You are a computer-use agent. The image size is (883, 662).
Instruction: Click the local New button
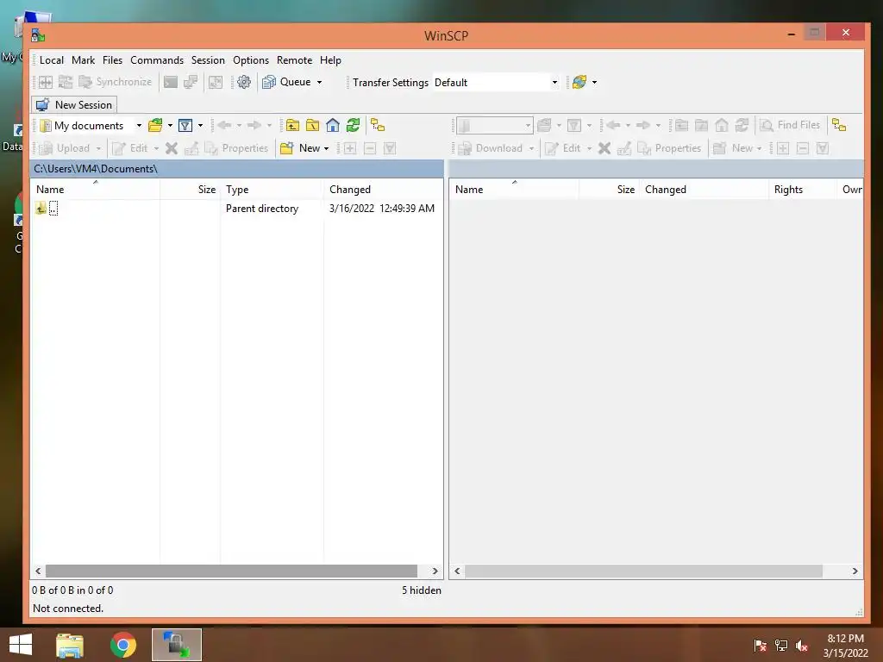click(x=300, y=148)
